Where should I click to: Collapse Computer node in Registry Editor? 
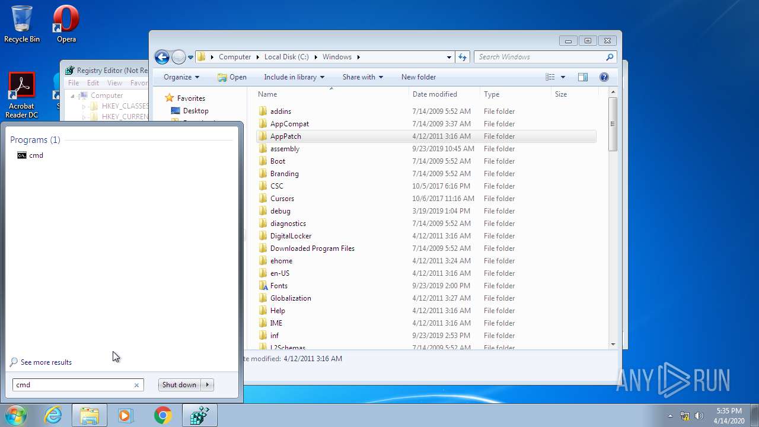73,95
